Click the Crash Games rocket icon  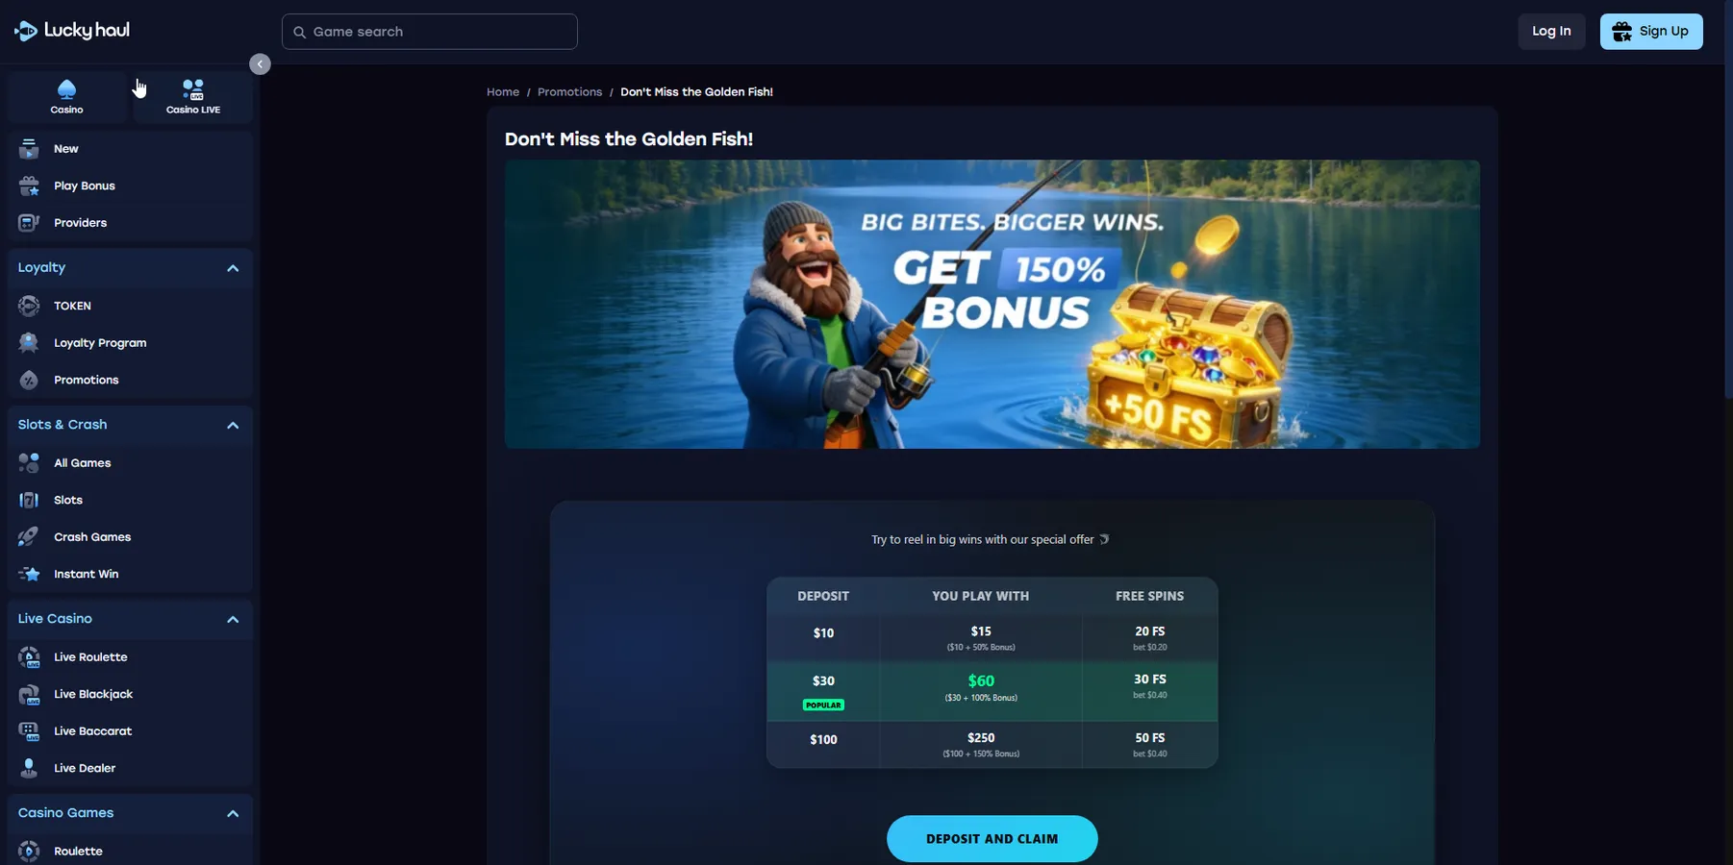29,537
